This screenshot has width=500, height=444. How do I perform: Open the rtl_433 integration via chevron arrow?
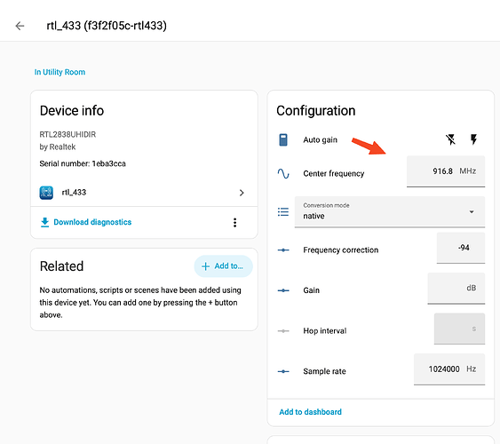(x=242, y=193)
